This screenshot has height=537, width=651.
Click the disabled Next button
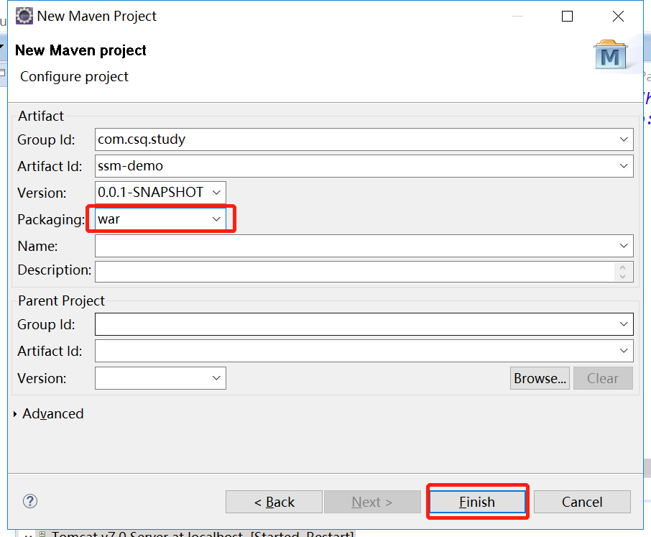(x=372, y=502)
